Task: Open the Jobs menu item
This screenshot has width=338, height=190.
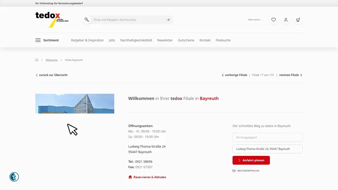Action: click(112, 40)
